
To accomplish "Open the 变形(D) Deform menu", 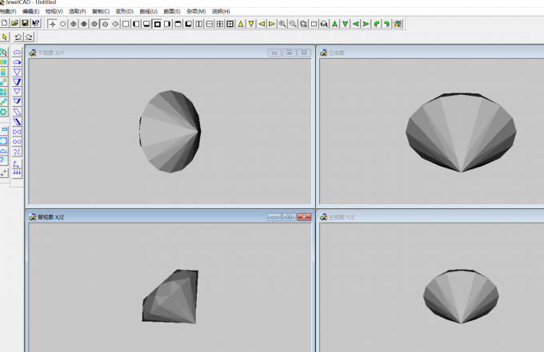I will (125, 11).
